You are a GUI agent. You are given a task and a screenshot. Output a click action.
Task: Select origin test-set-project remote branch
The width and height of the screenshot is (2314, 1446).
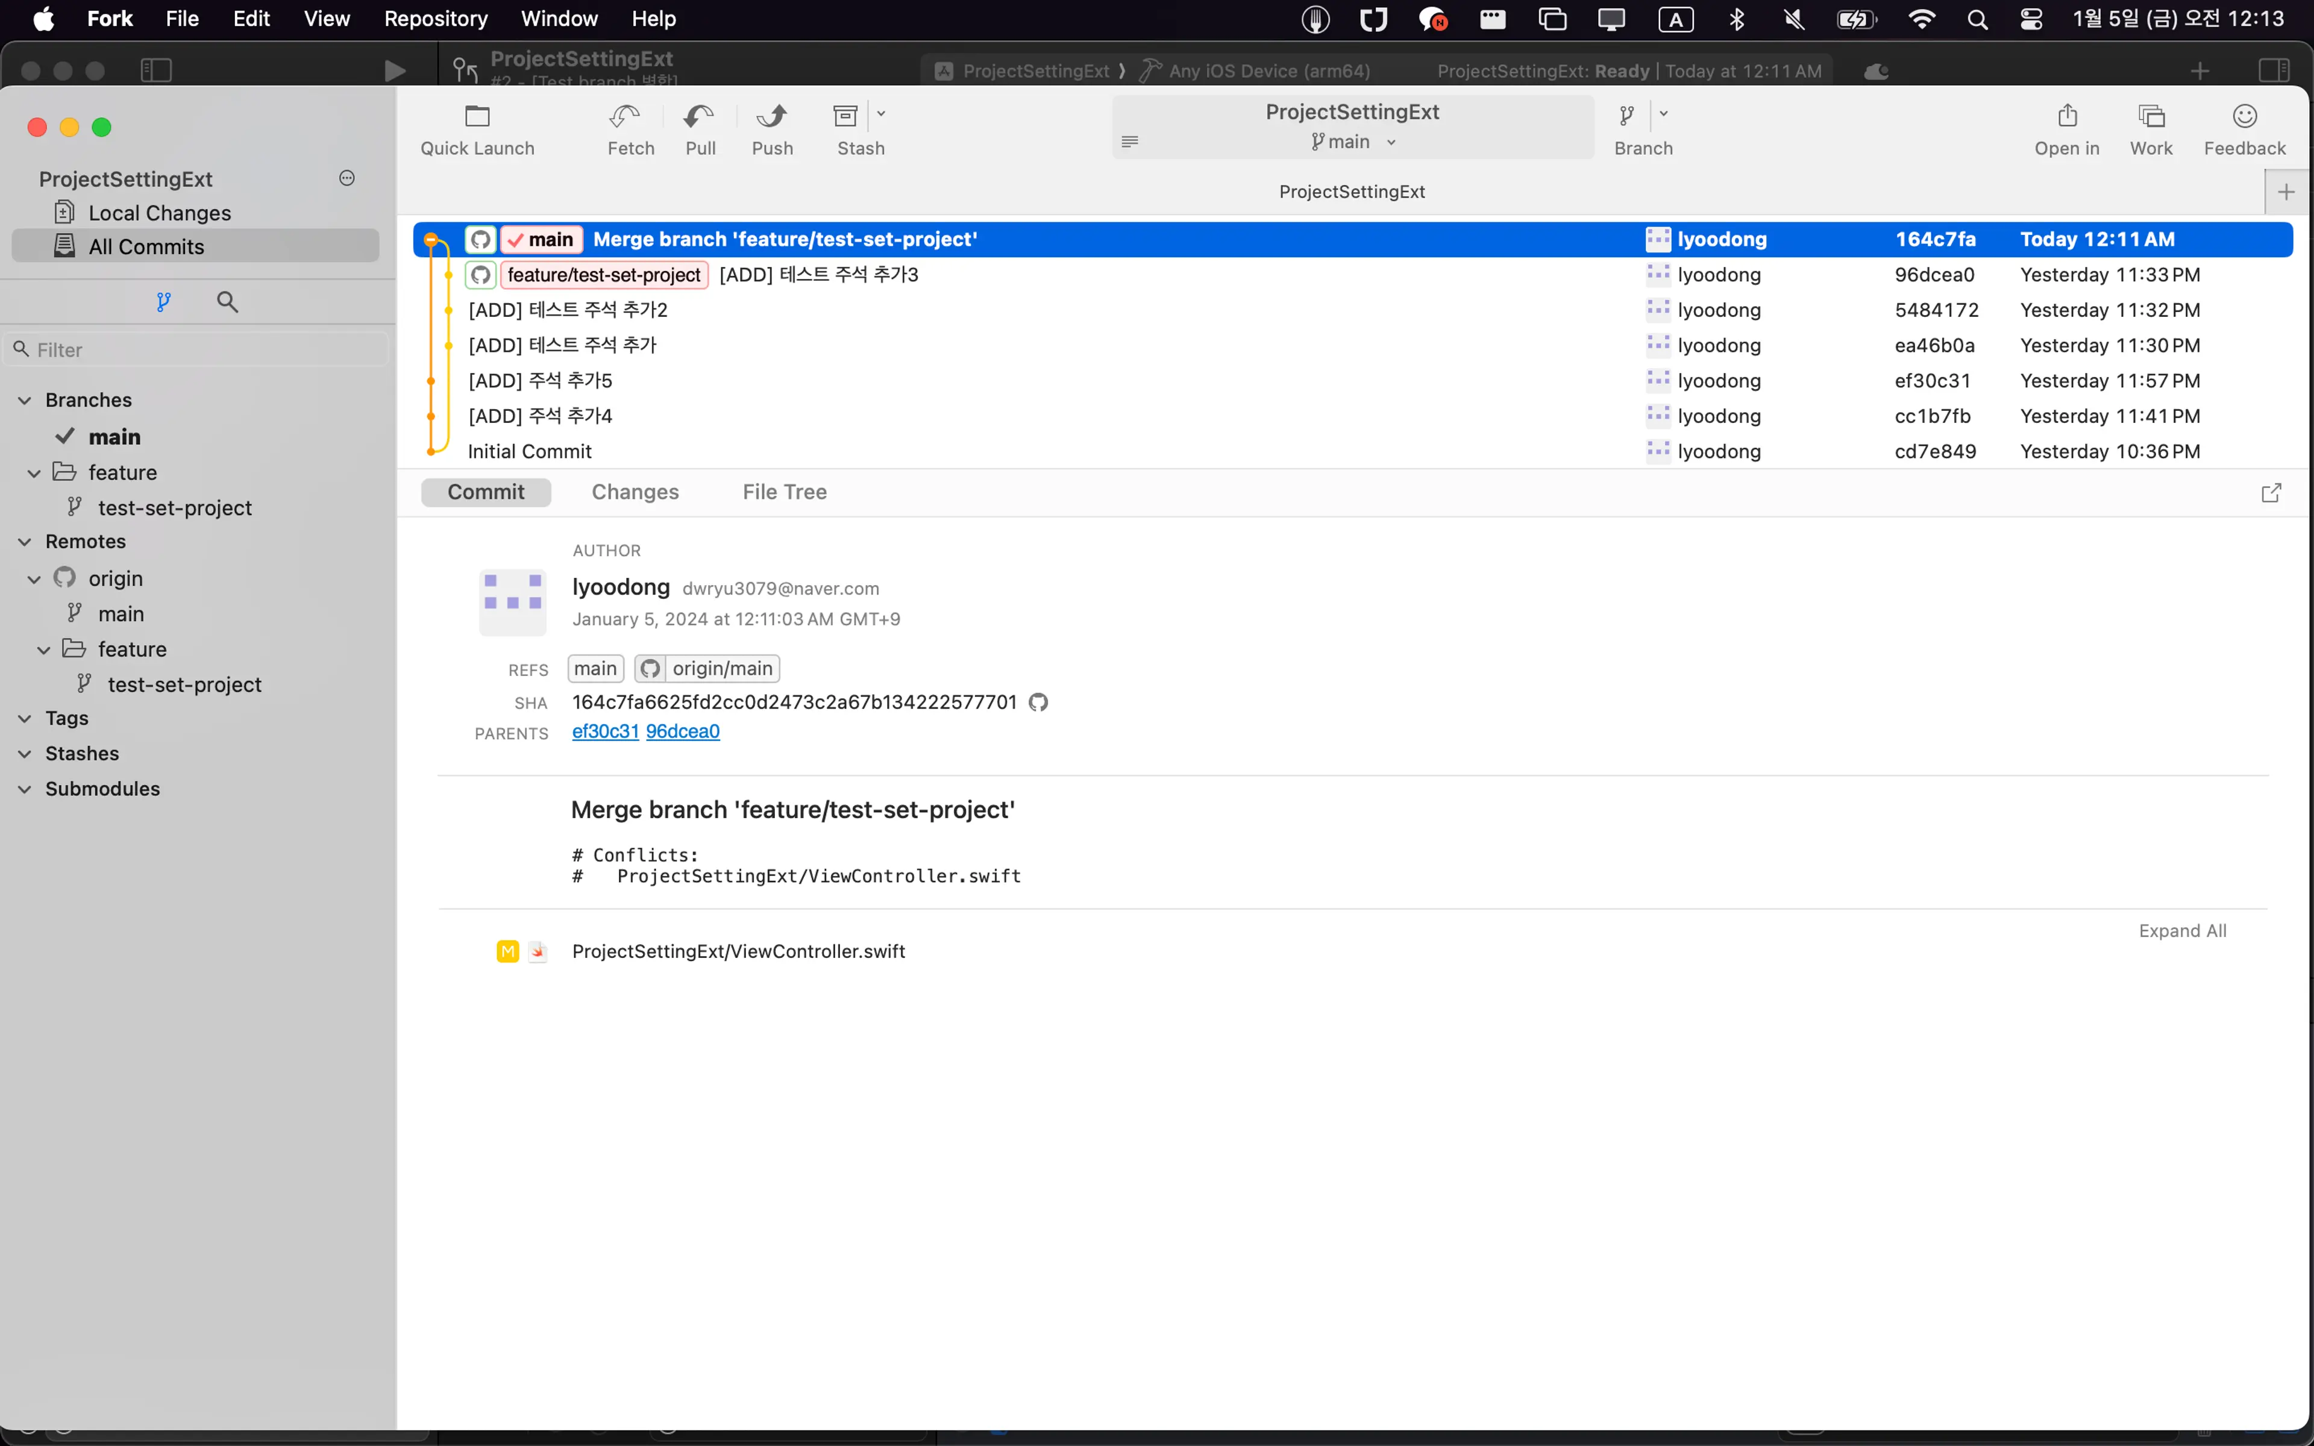(x=184, y=685)
